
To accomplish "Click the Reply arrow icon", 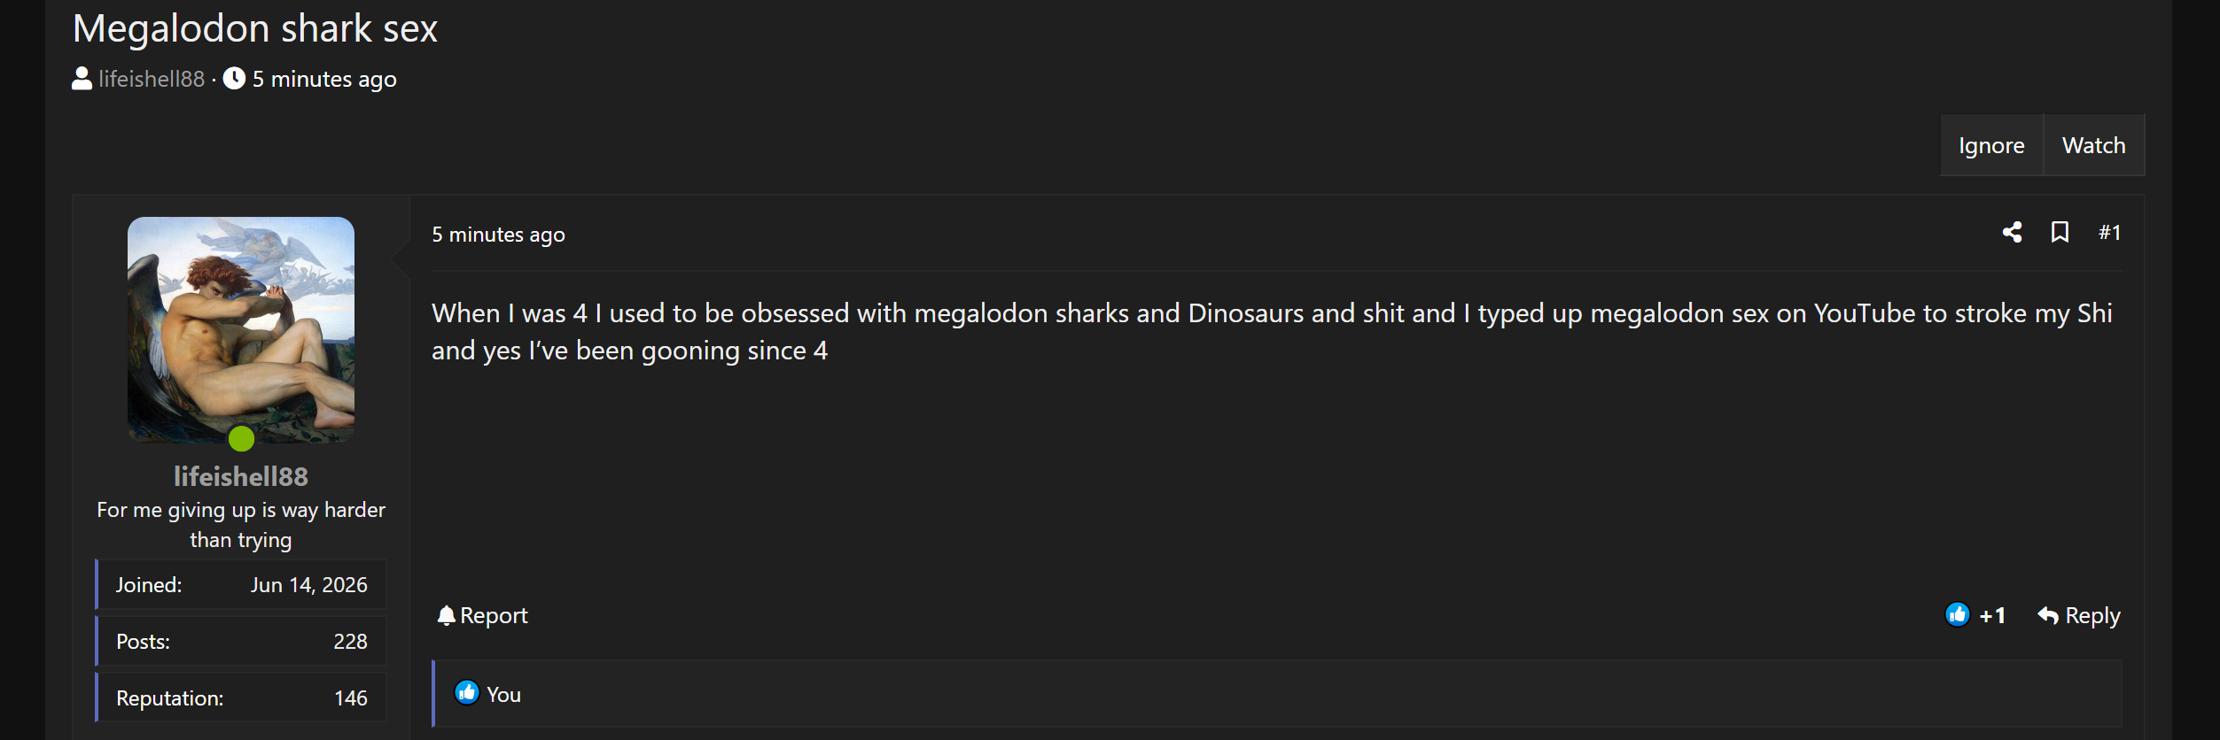I will coord(2048,615).
